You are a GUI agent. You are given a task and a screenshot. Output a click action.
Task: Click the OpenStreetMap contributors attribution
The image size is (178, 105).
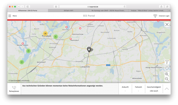(19, 81)
